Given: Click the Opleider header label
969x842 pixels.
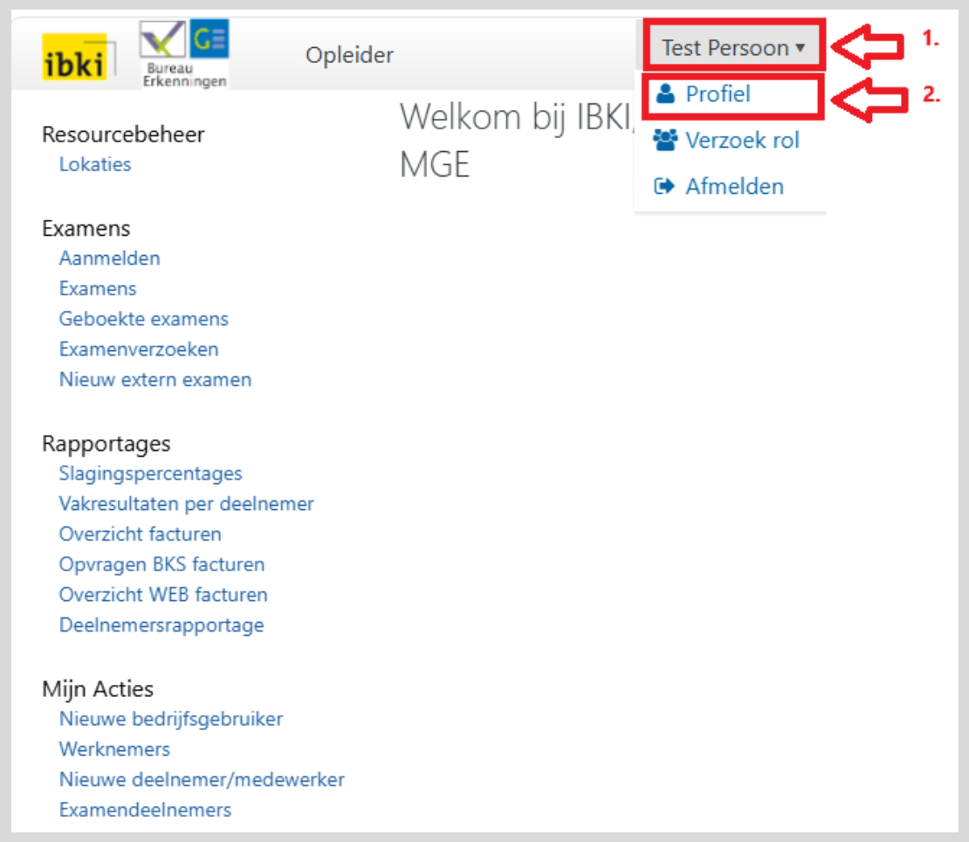Looking at the screenshot, I should (x=349, y=55).
